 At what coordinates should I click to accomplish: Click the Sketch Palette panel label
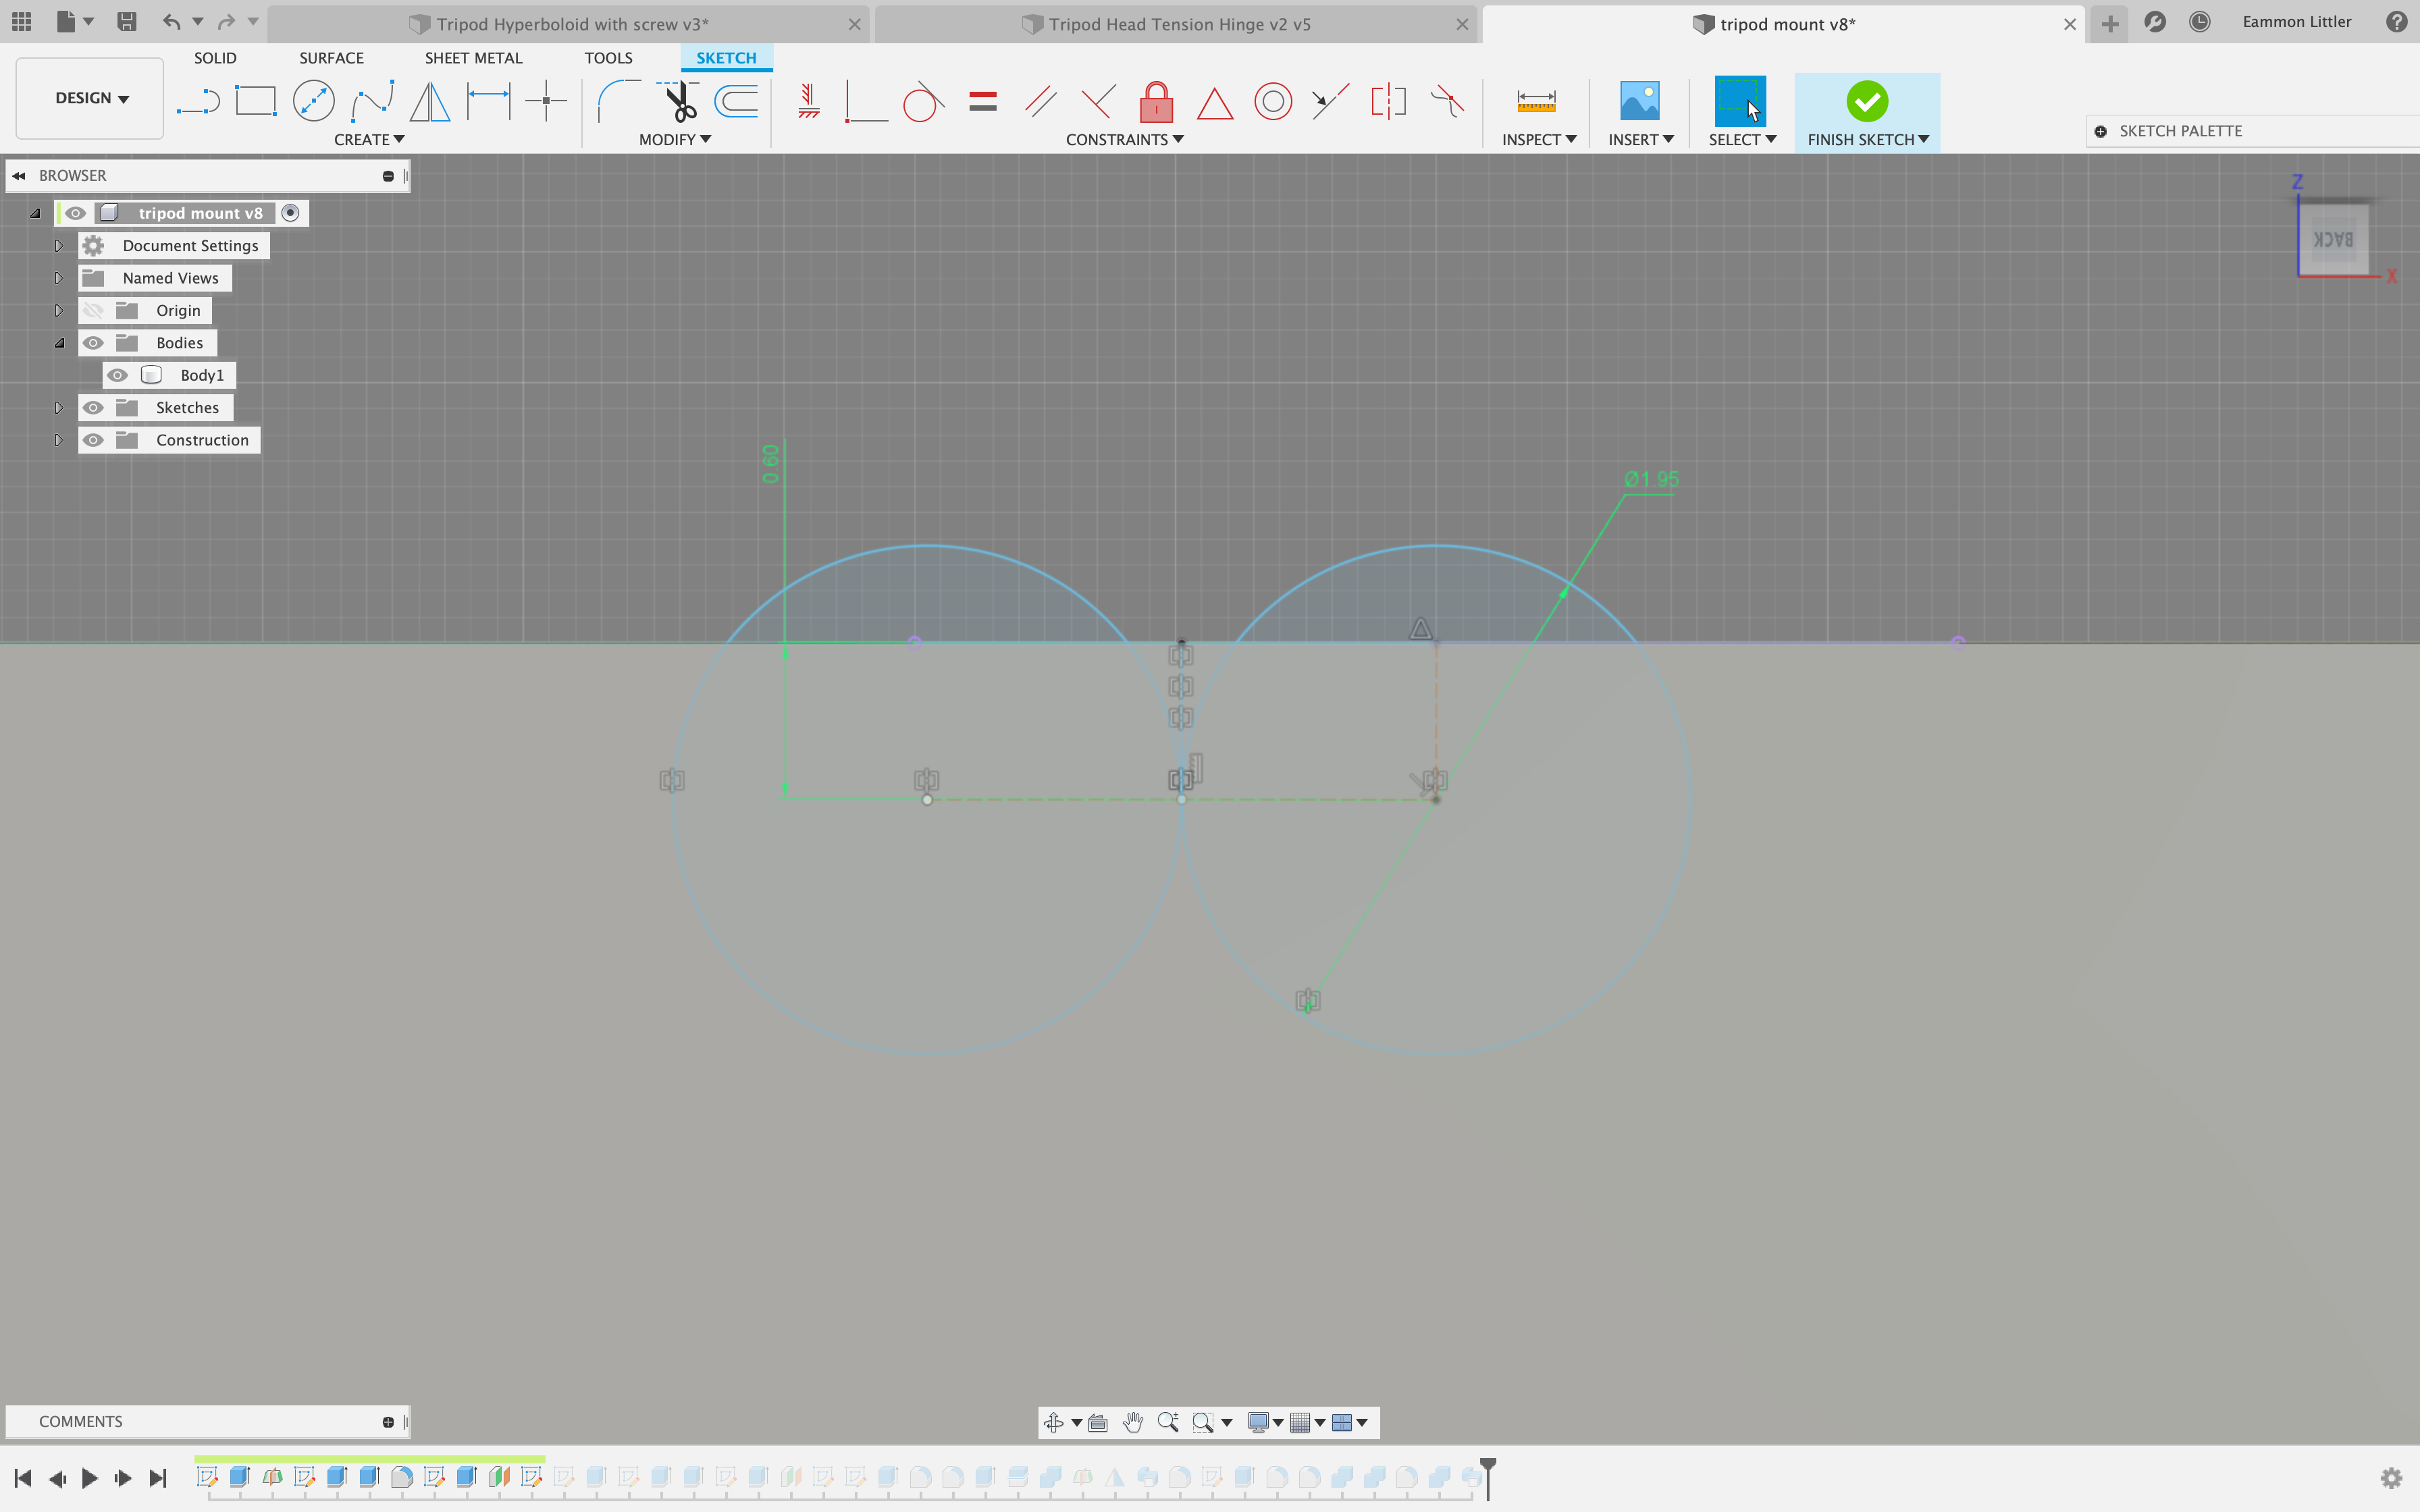point(2182,129)
